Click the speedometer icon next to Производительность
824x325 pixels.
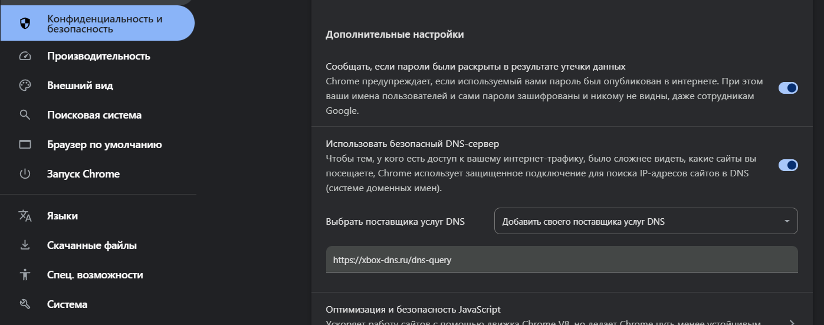pos(25,57)
